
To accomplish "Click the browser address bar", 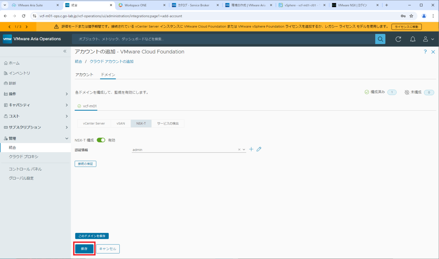I will coord(216,16).
